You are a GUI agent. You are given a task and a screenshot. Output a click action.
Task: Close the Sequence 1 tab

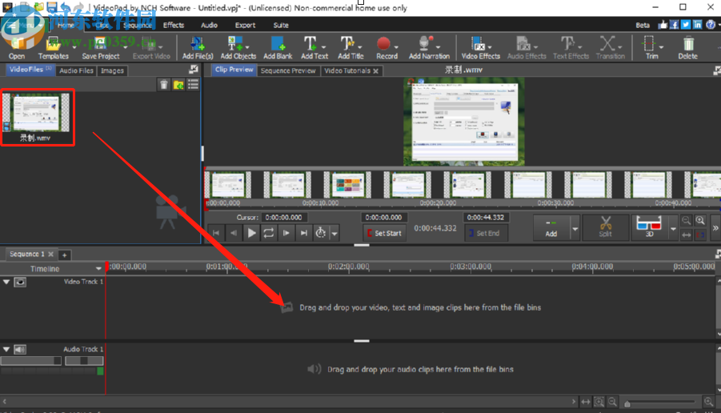[50, 254]
